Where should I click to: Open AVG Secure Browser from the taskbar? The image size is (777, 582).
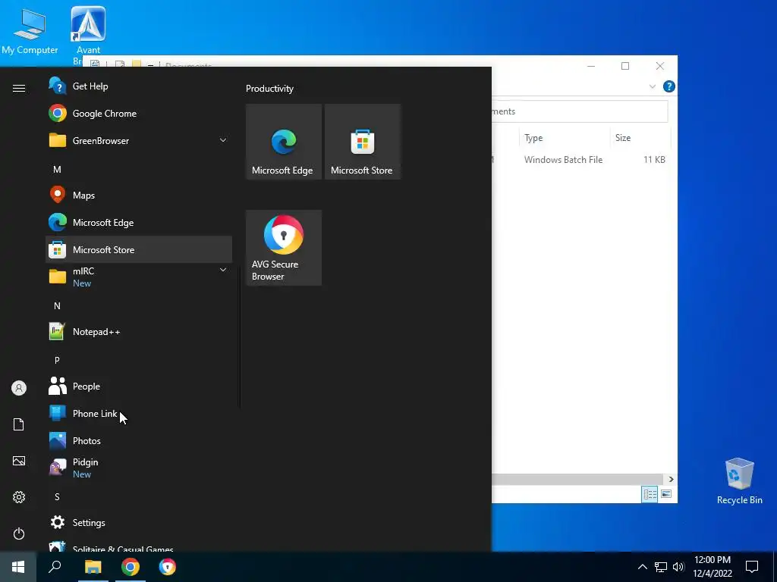168,567
